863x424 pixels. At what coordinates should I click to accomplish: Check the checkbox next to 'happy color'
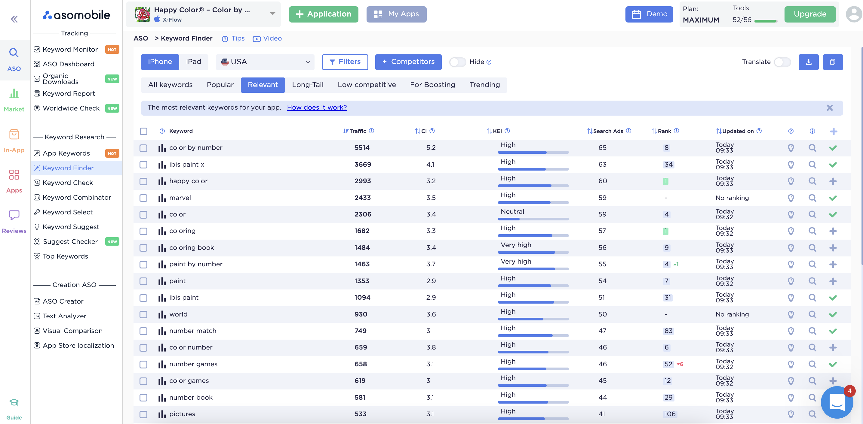pos(143,181)
